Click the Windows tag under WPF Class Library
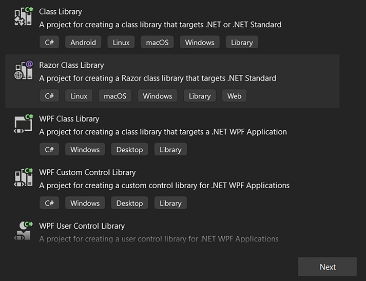Viewport: 366px width, 281px height. coord(85,150)
